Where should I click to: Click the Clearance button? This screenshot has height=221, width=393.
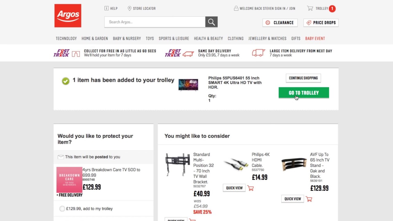pyautogui.click(x=280, y=23)
